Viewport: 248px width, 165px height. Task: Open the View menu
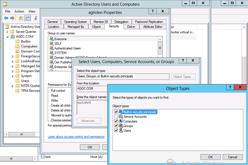click(32, 11)
